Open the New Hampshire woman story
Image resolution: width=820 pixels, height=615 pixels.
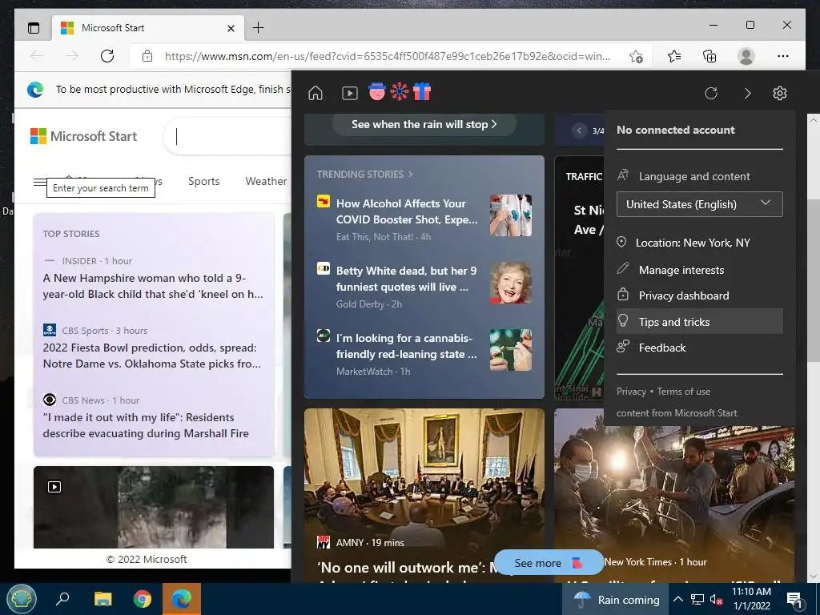click(x=153, y=286)
